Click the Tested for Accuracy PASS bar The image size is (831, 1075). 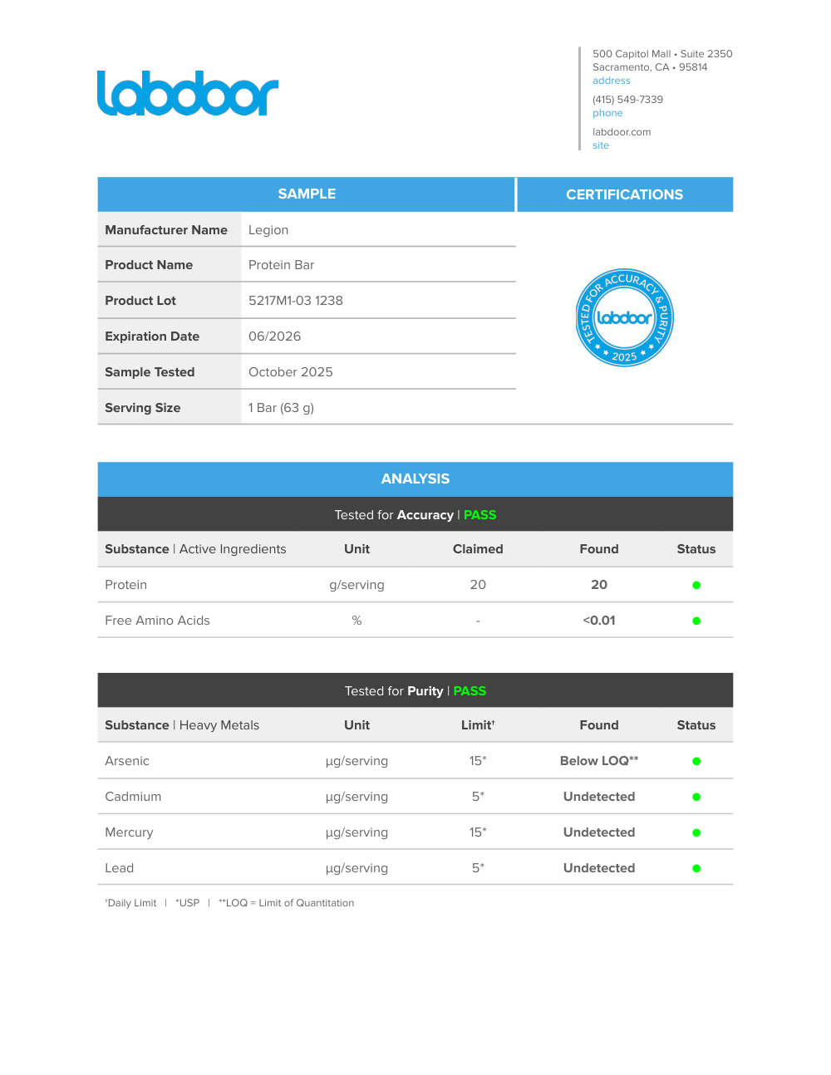click(x=415, y=515)
